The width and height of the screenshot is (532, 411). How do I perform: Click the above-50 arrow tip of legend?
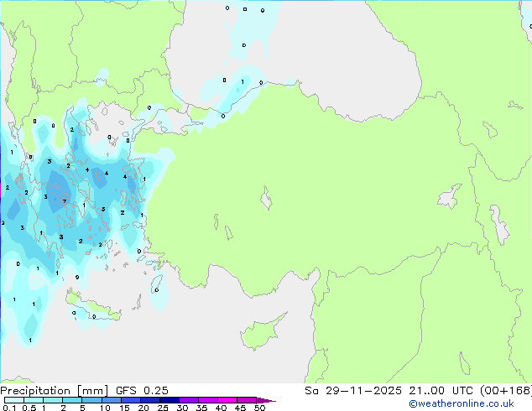266,400
